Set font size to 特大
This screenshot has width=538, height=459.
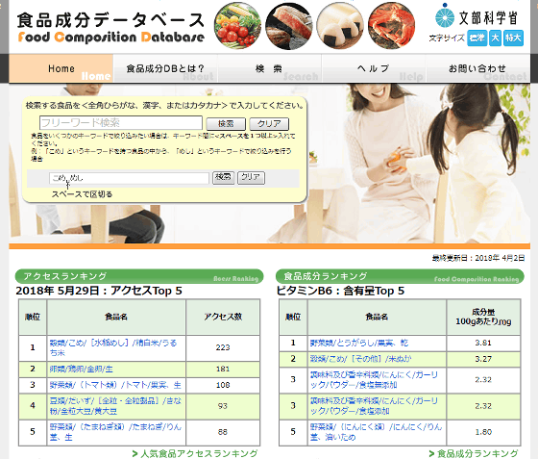click(513, 38)
